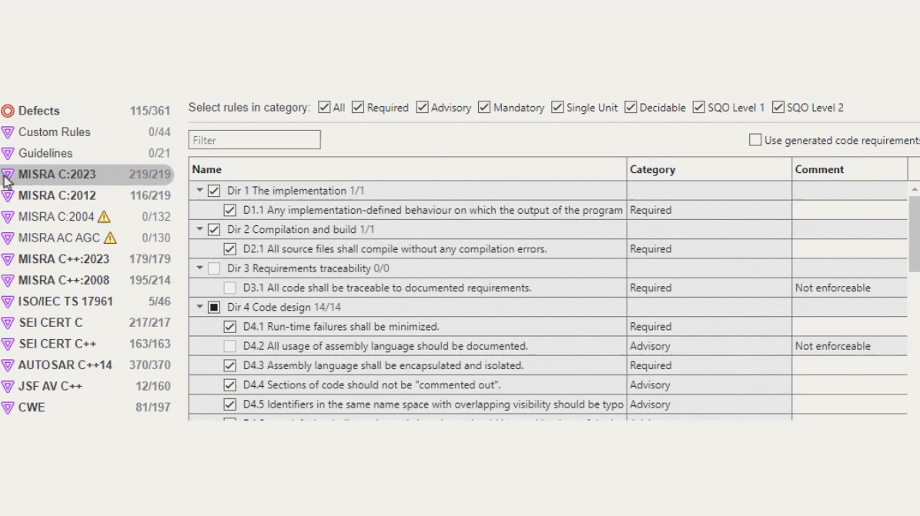Click the warning icon beside MISRA AC AGC
The image size is (920, 516).
tap(110, 238)
